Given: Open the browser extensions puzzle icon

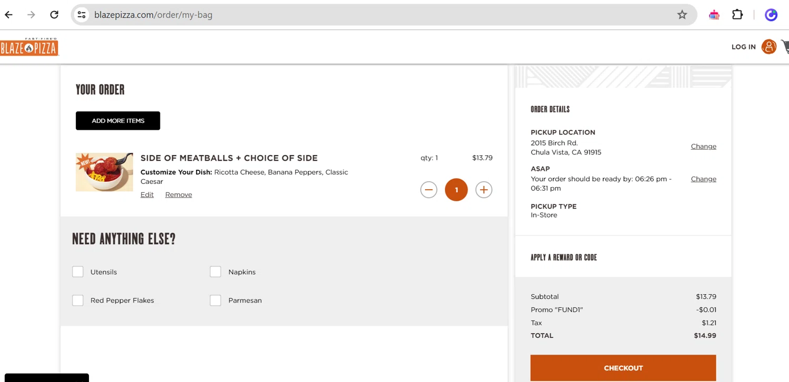Looking at the screenshot, I should pos(737,15).
